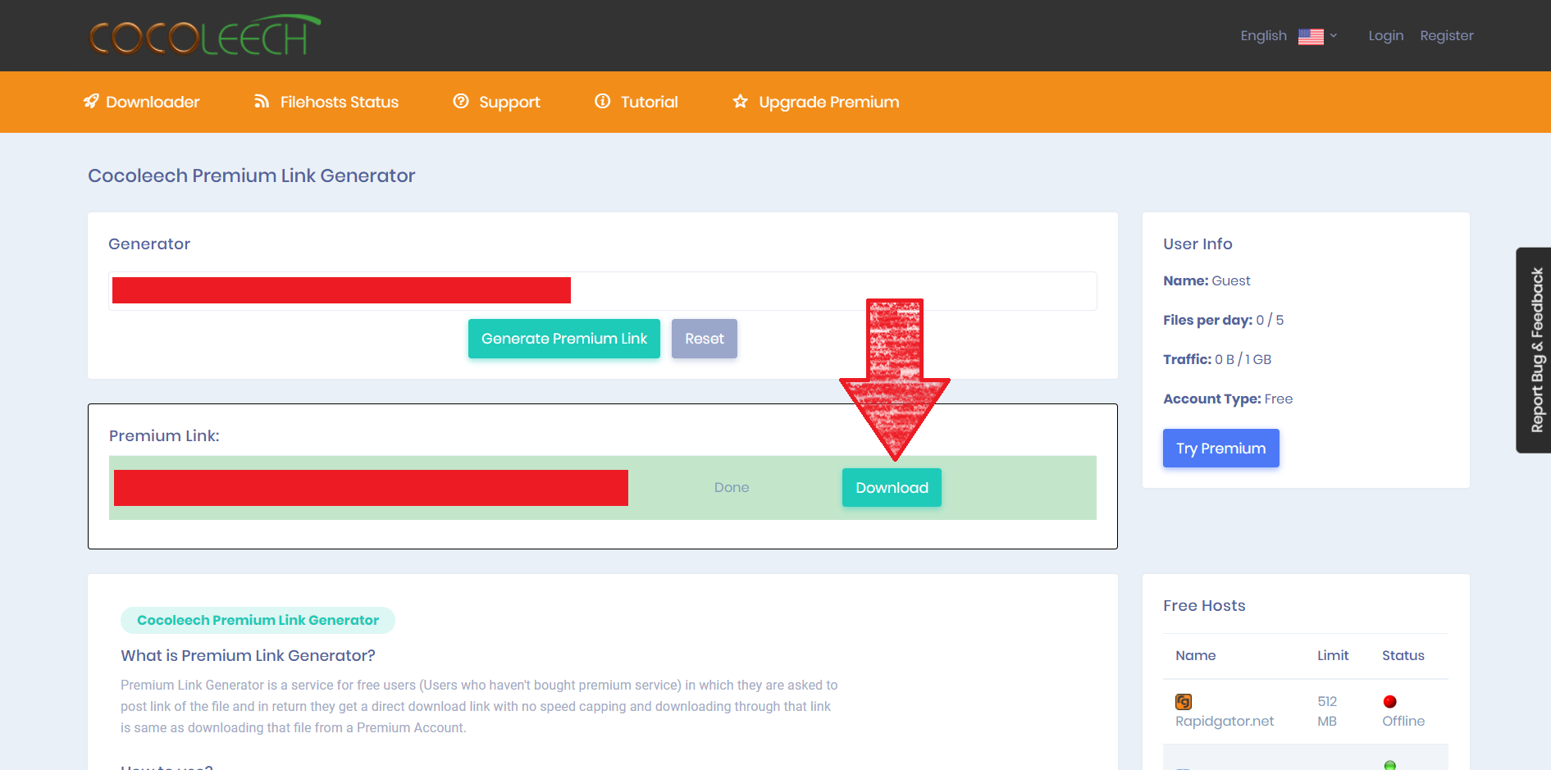
Task: Click the Reset button
Action: click(705, 339)
